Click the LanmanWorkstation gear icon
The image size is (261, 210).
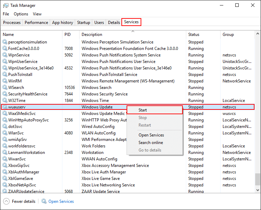pyautogui.click(x=5, y=152)
